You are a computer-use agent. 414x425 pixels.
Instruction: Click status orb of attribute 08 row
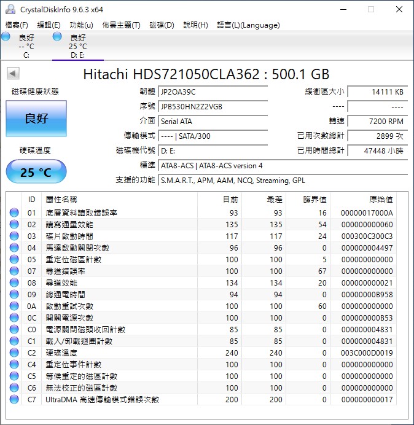[x=14, y=283]
